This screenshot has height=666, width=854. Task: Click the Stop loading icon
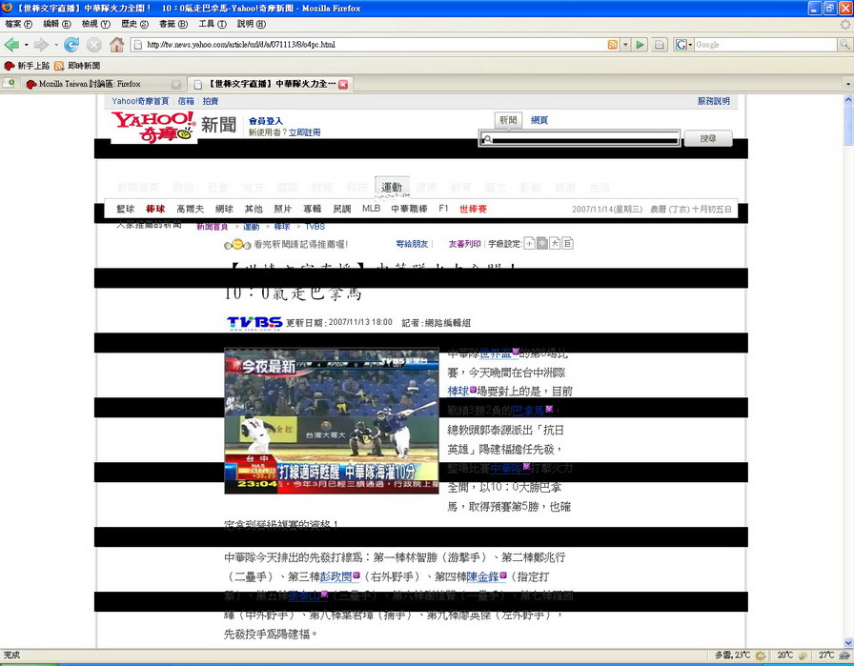(x=93, y=45)
